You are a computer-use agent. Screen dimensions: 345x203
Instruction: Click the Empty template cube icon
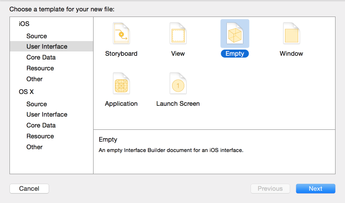234,34
